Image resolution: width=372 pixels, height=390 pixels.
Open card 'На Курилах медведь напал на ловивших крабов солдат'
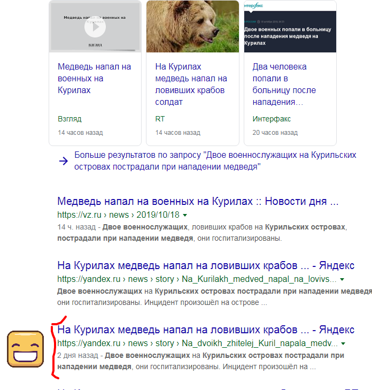point(191,85)
